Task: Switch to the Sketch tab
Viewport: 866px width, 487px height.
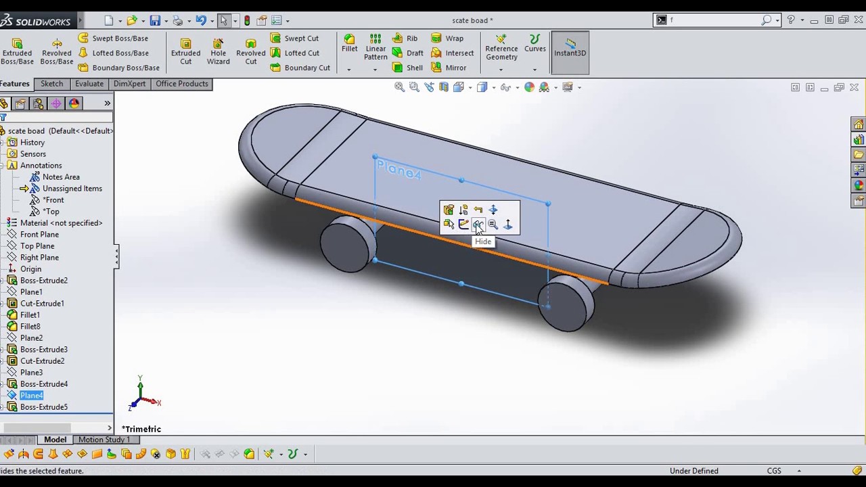Action: pos(51,84)
